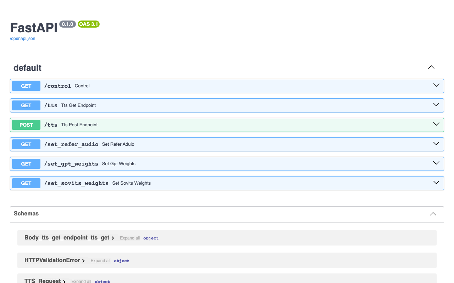The image size is (454, 283).
Task: Click the Set Refer Aduio description
Action: (x=118, y=144)
